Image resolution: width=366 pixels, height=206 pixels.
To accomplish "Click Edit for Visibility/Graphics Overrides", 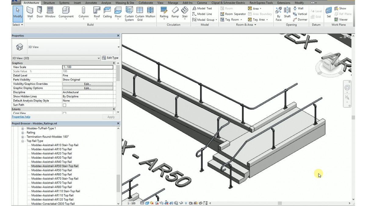I will pos(88,84).
